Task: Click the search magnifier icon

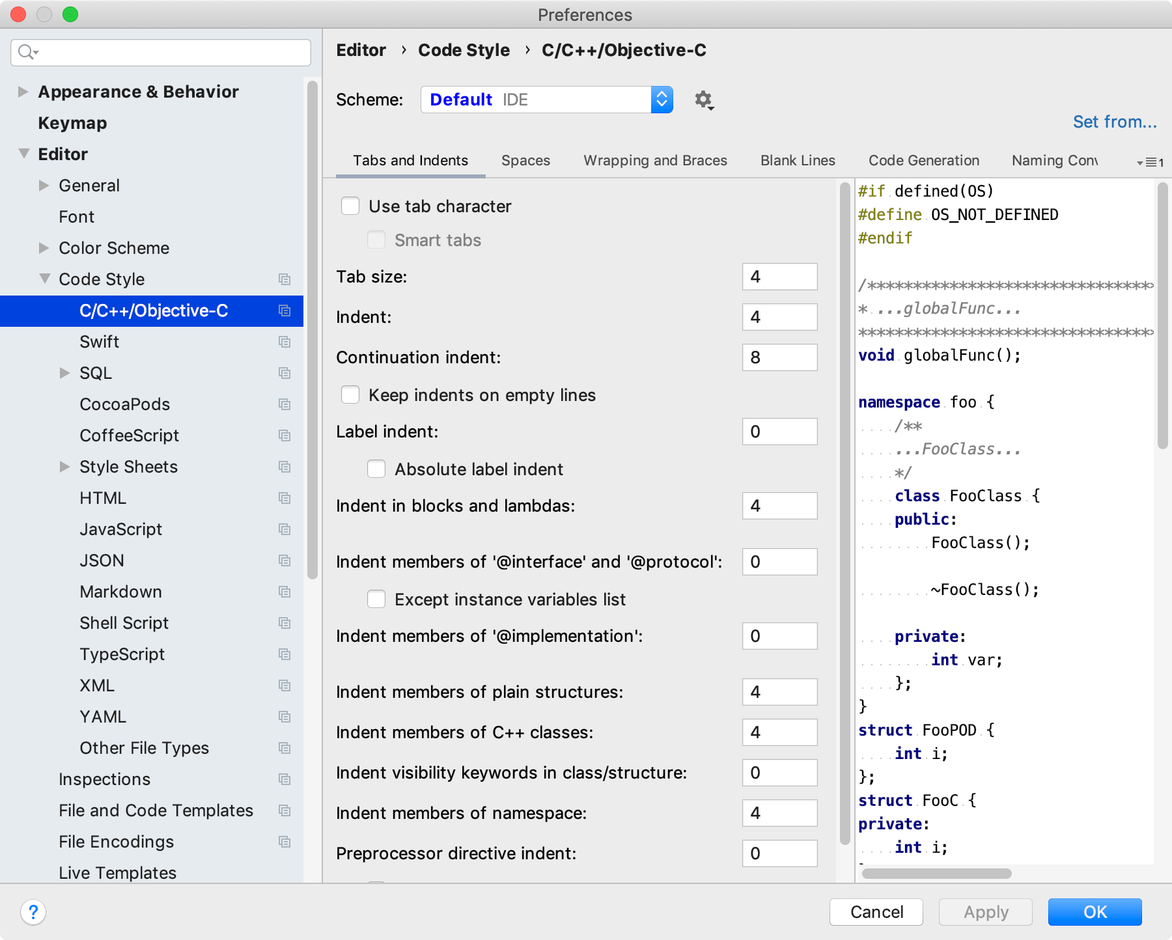Action: pos(27,52)
